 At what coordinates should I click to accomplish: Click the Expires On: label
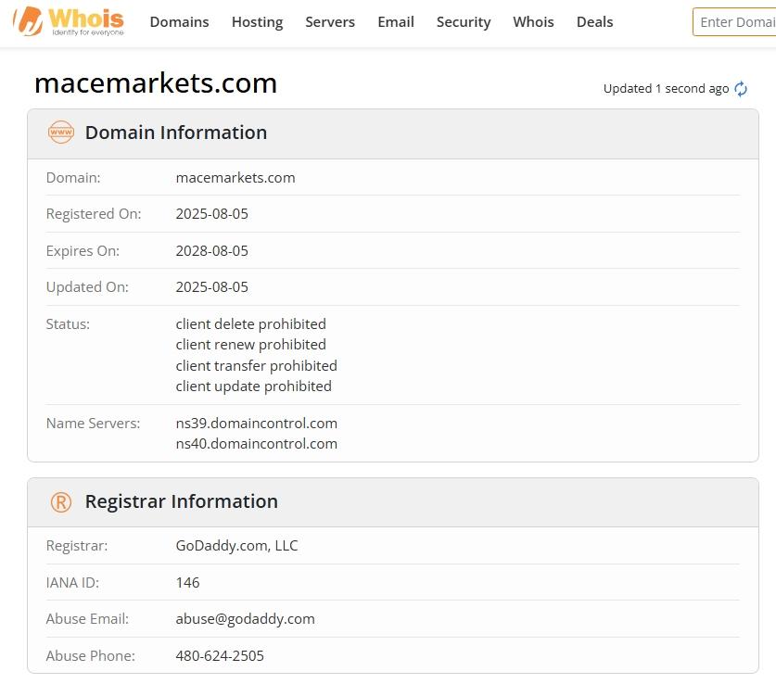(x=83, y=251)
